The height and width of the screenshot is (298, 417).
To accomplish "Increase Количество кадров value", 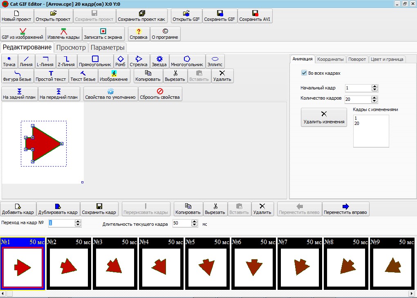I will (374, 98).
